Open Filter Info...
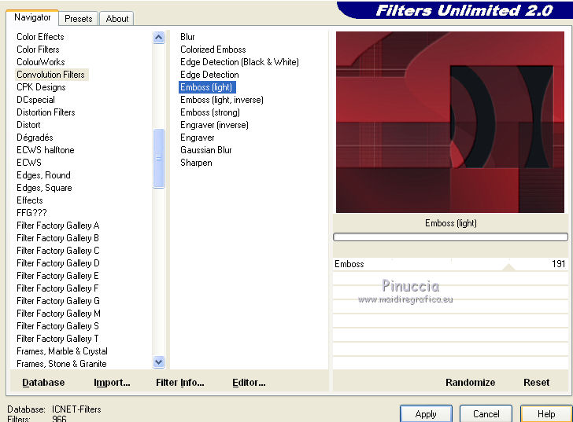573x422 pixels. click(x=179, y=382)
